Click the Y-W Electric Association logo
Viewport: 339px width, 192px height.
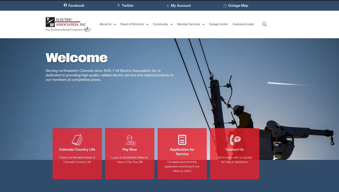point(68,24)
